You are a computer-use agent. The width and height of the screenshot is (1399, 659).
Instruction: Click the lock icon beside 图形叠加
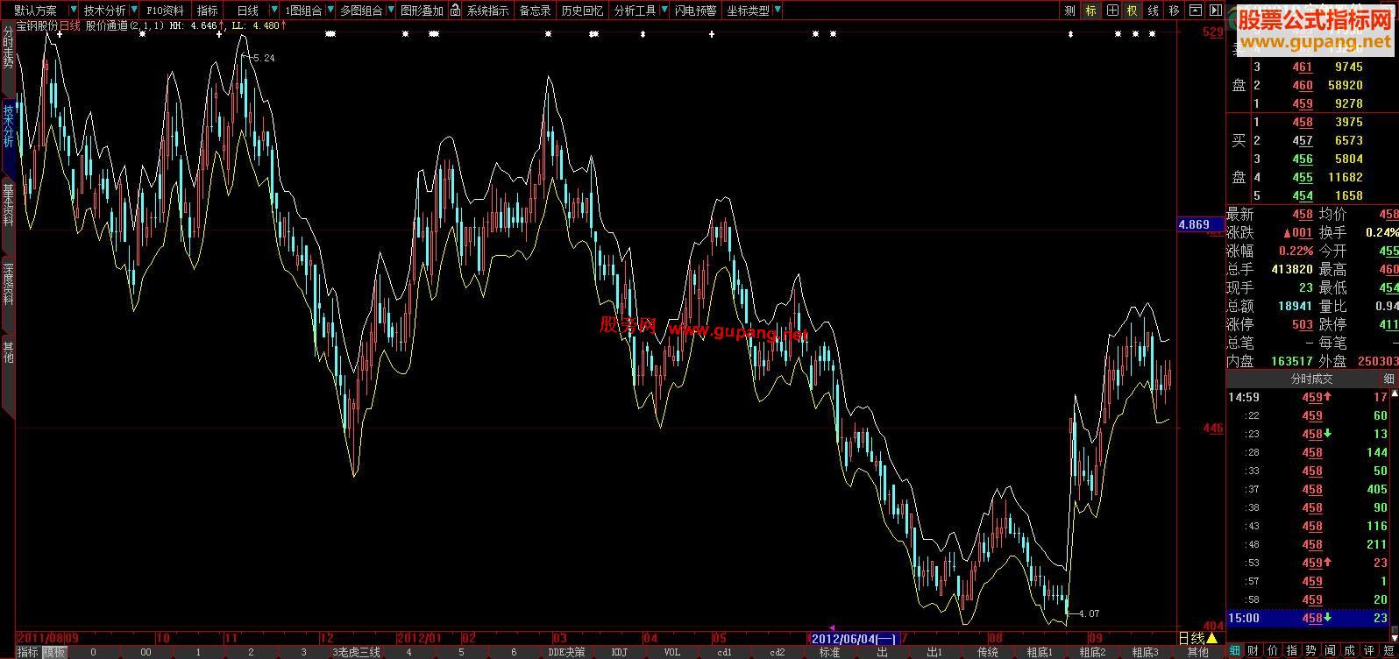coord(456,11)
